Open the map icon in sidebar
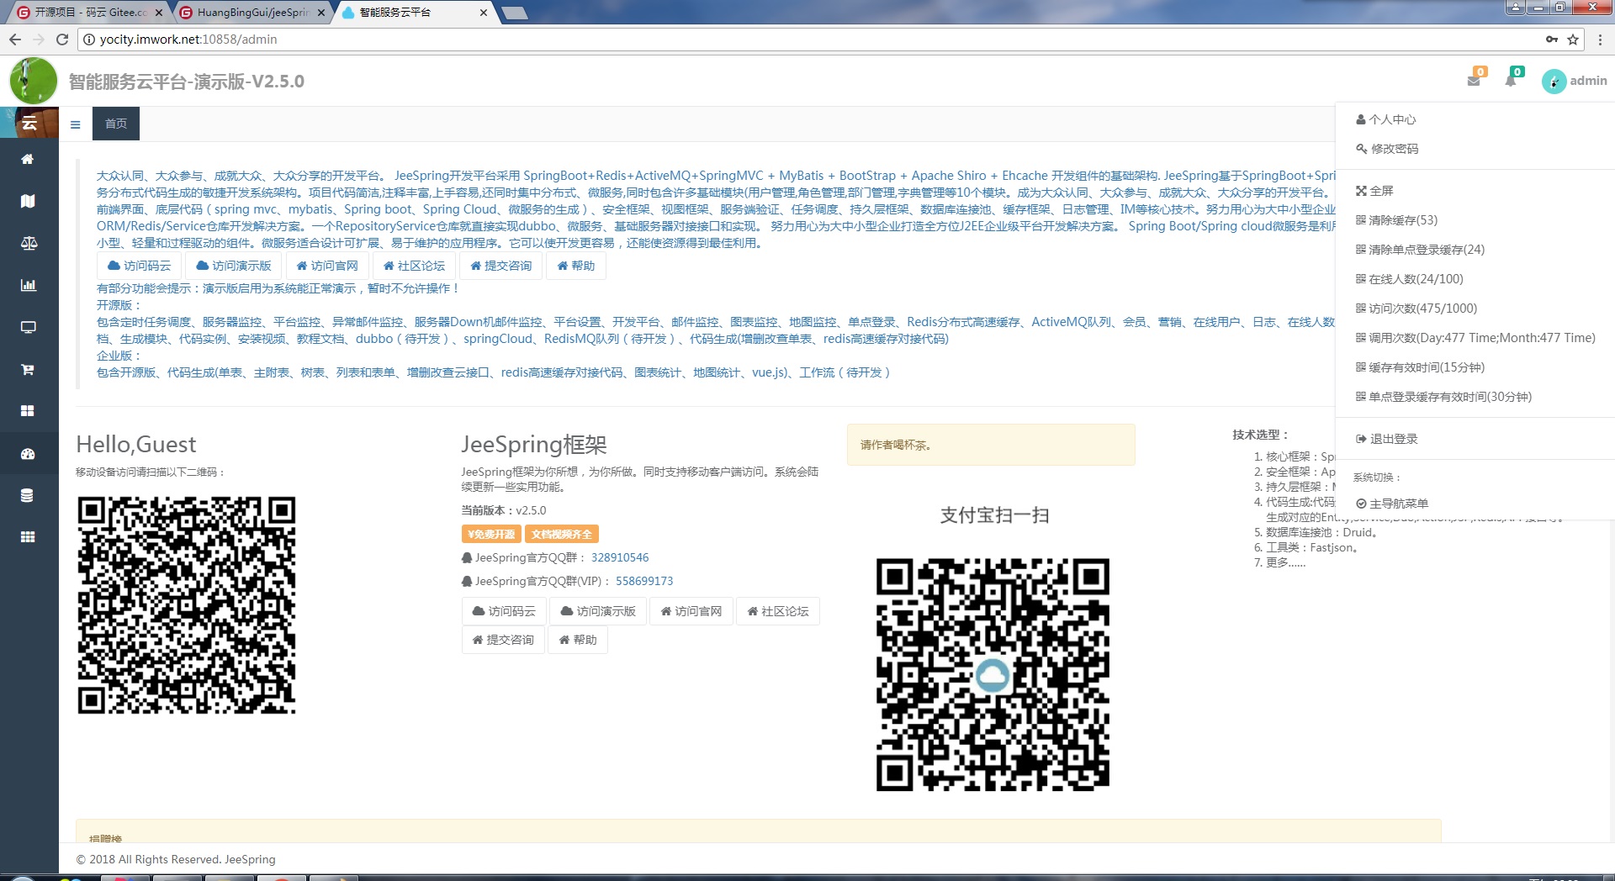1615x881 pixels. click(28, 201)
